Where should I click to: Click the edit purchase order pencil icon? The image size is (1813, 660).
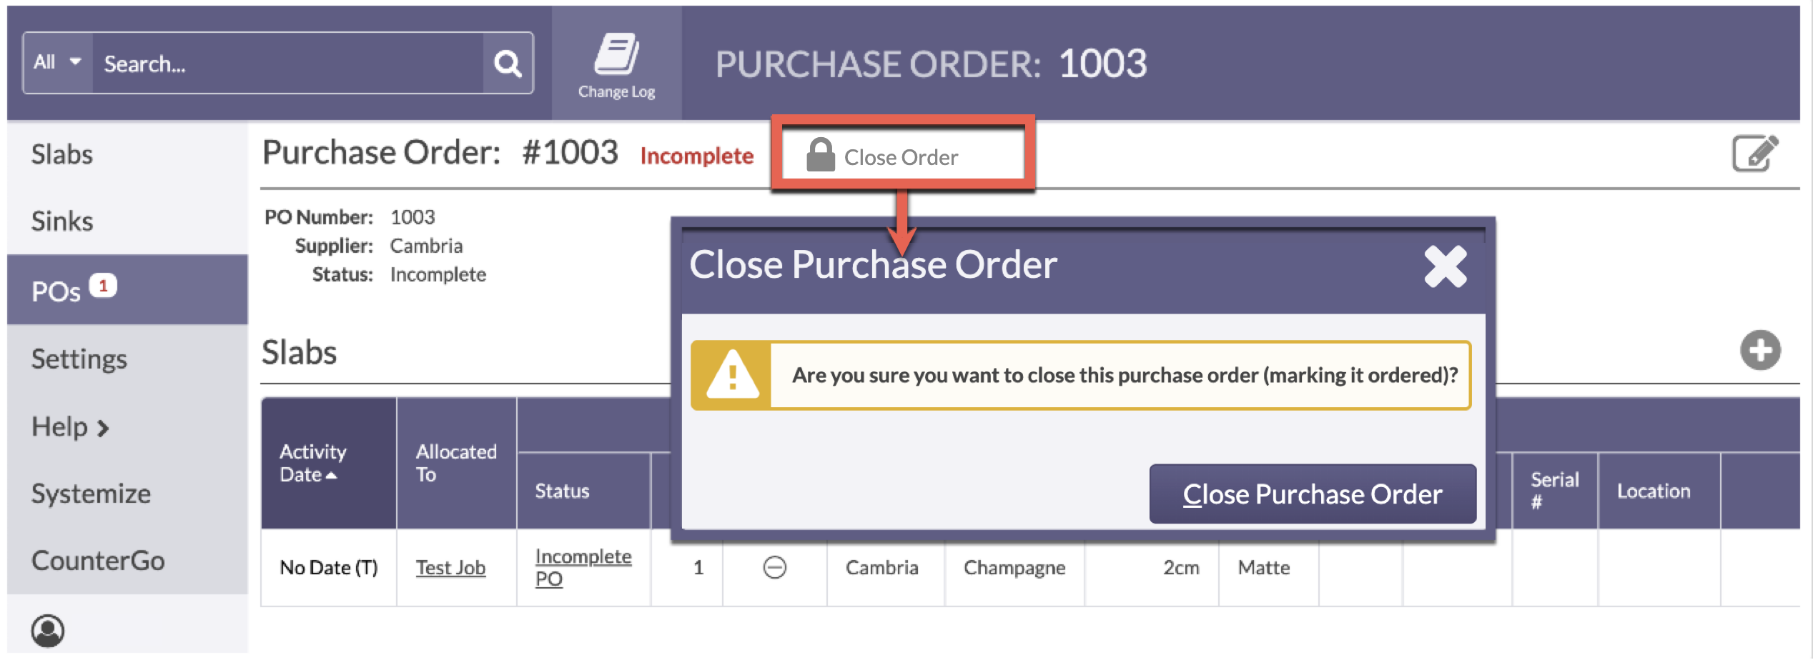pyautogui.click(x=1754, y=153)
